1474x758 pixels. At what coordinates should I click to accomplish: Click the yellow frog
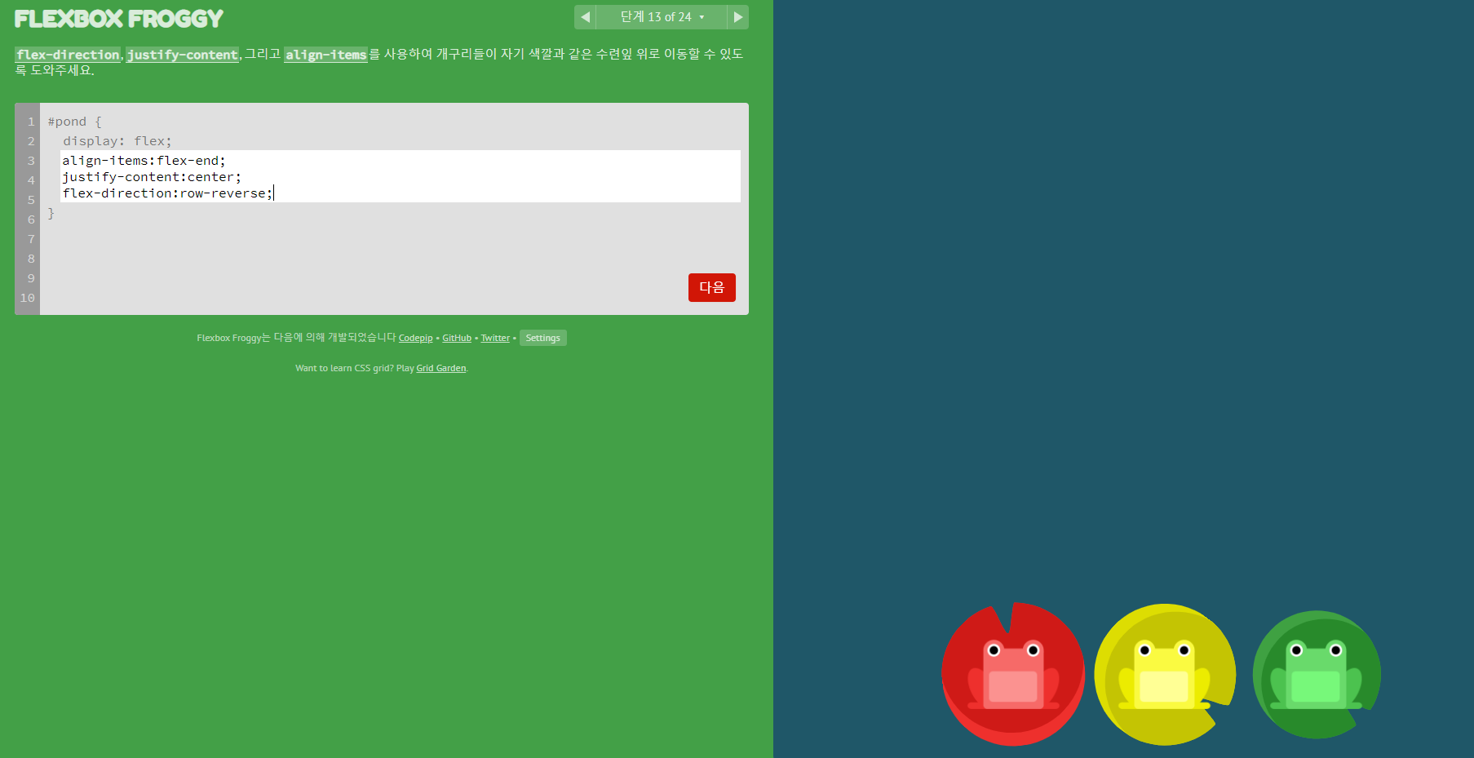[x=1164, y=674]
